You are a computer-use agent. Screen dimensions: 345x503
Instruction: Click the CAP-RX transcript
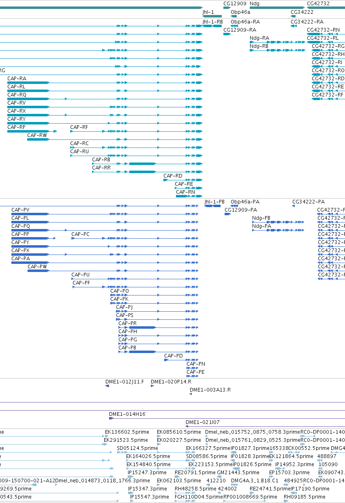(105, 115)
